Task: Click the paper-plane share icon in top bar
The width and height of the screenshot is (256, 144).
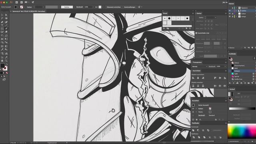Action: coord(33,2)
